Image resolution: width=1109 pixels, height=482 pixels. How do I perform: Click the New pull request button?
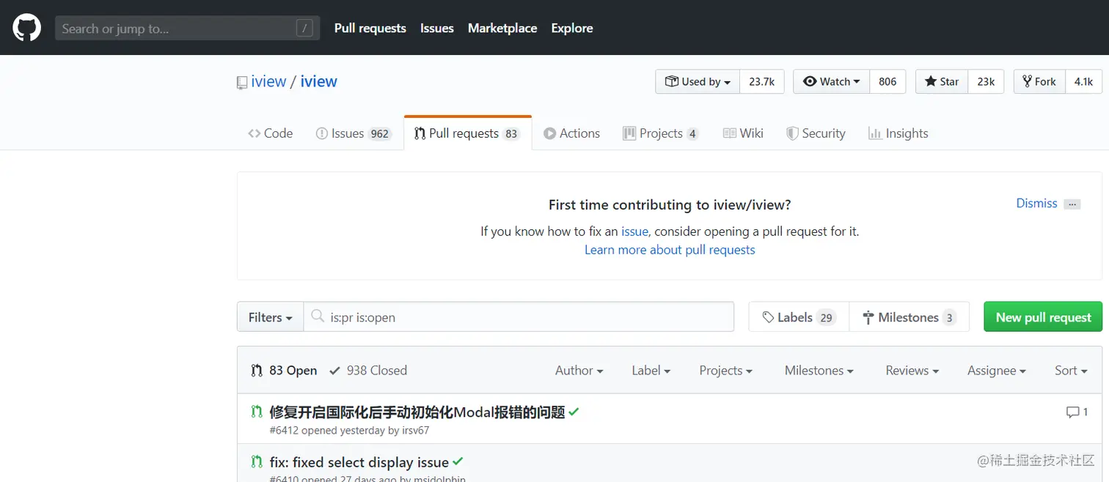[x=1042, y=317]
